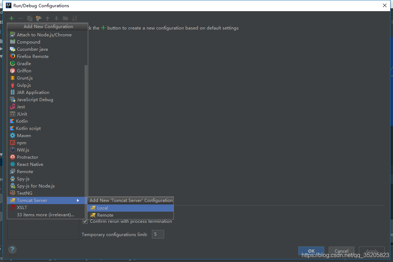
Task: Expand the Tomcat Server submenu arrow
Action: click(78, 200)
